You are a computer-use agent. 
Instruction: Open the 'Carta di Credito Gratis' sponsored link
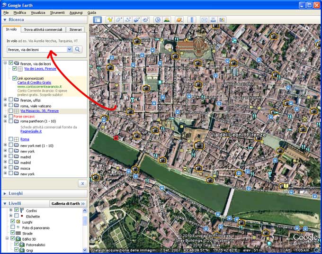tap(34, 82)
